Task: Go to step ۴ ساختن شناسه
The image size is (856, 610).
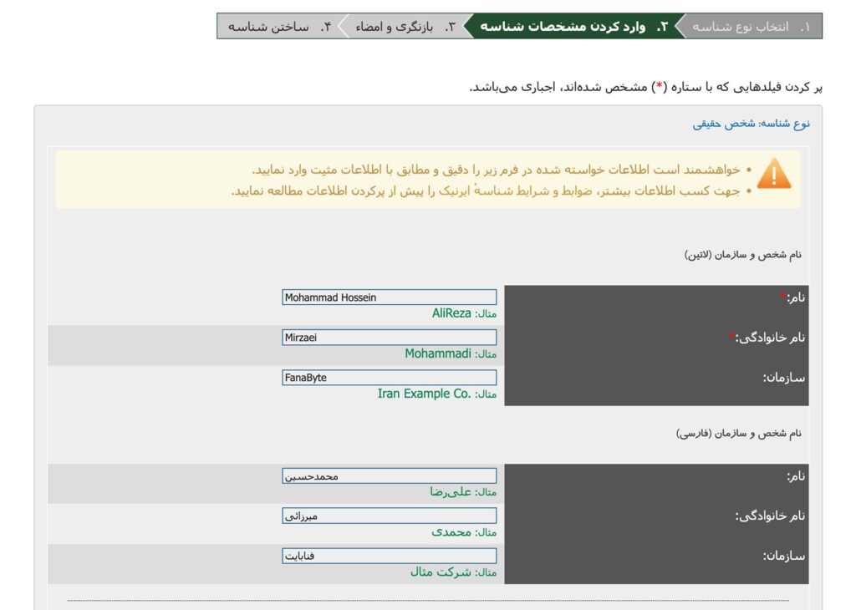Action: pos(279,27)
